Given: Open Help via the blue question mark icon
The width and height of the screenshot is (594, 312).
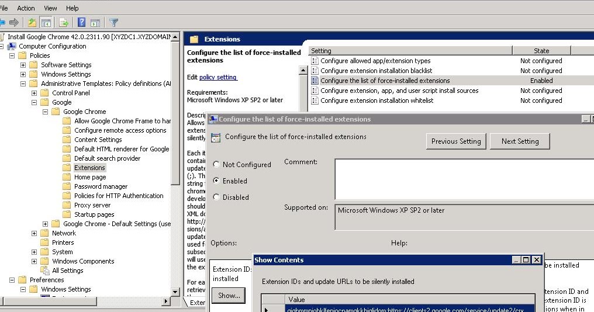Looking at the screenshot, I should point(81,23).
